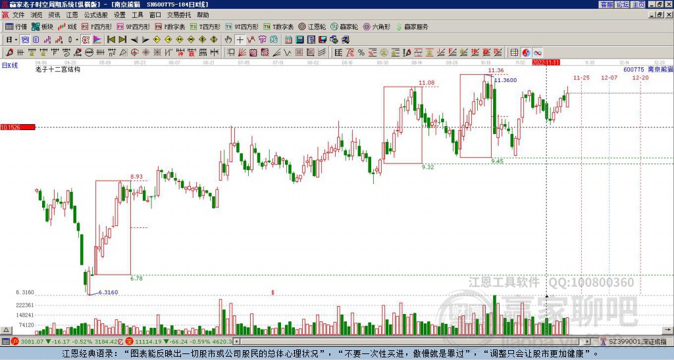This screenshot has height=360, width=674.
Task: Click the red 2022-11-11 date marker
Action: pos(546,62)
